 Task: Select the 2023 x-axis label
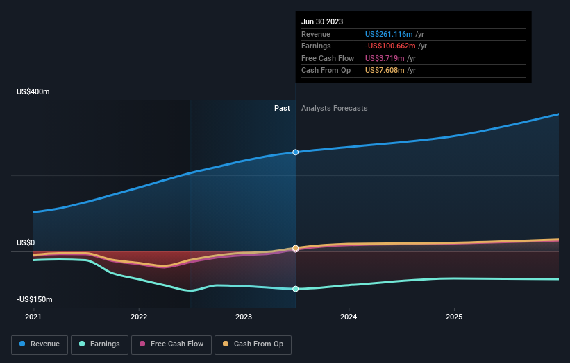[244, 317]
